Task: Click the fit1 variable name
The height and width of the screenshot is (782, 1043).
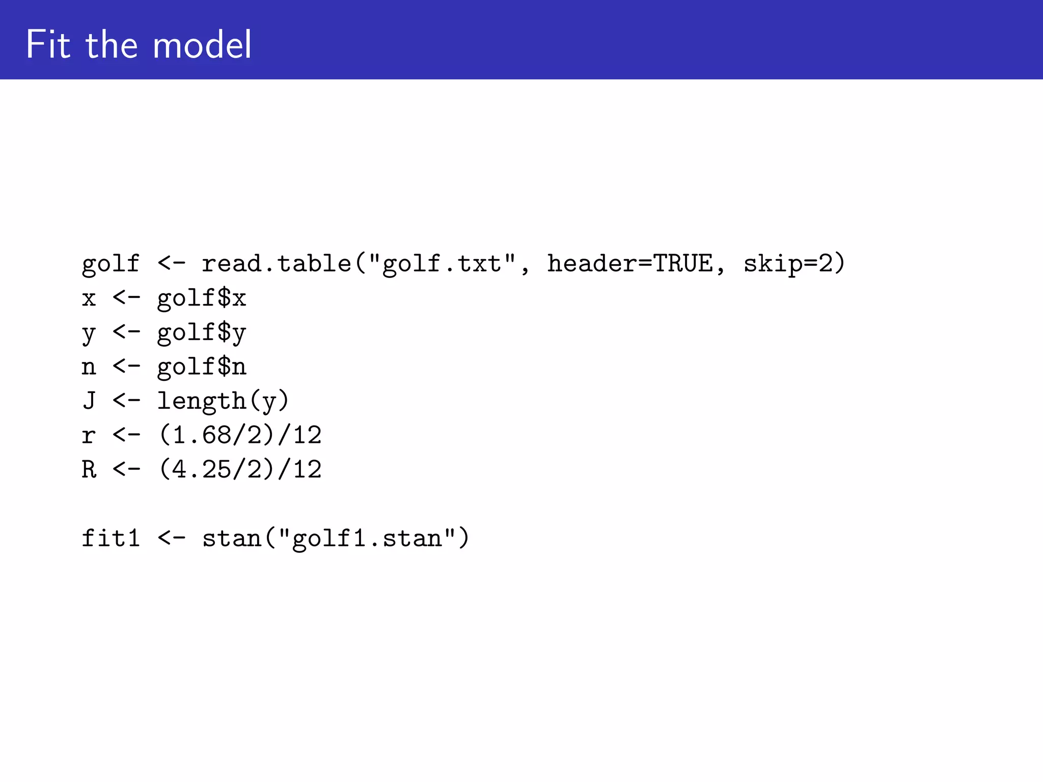Action: (x=111, y=538)
